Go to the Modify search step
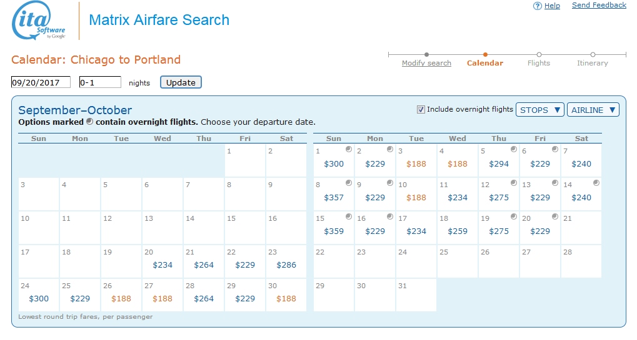Screen dimensions: 637x340 click(426, 63)
